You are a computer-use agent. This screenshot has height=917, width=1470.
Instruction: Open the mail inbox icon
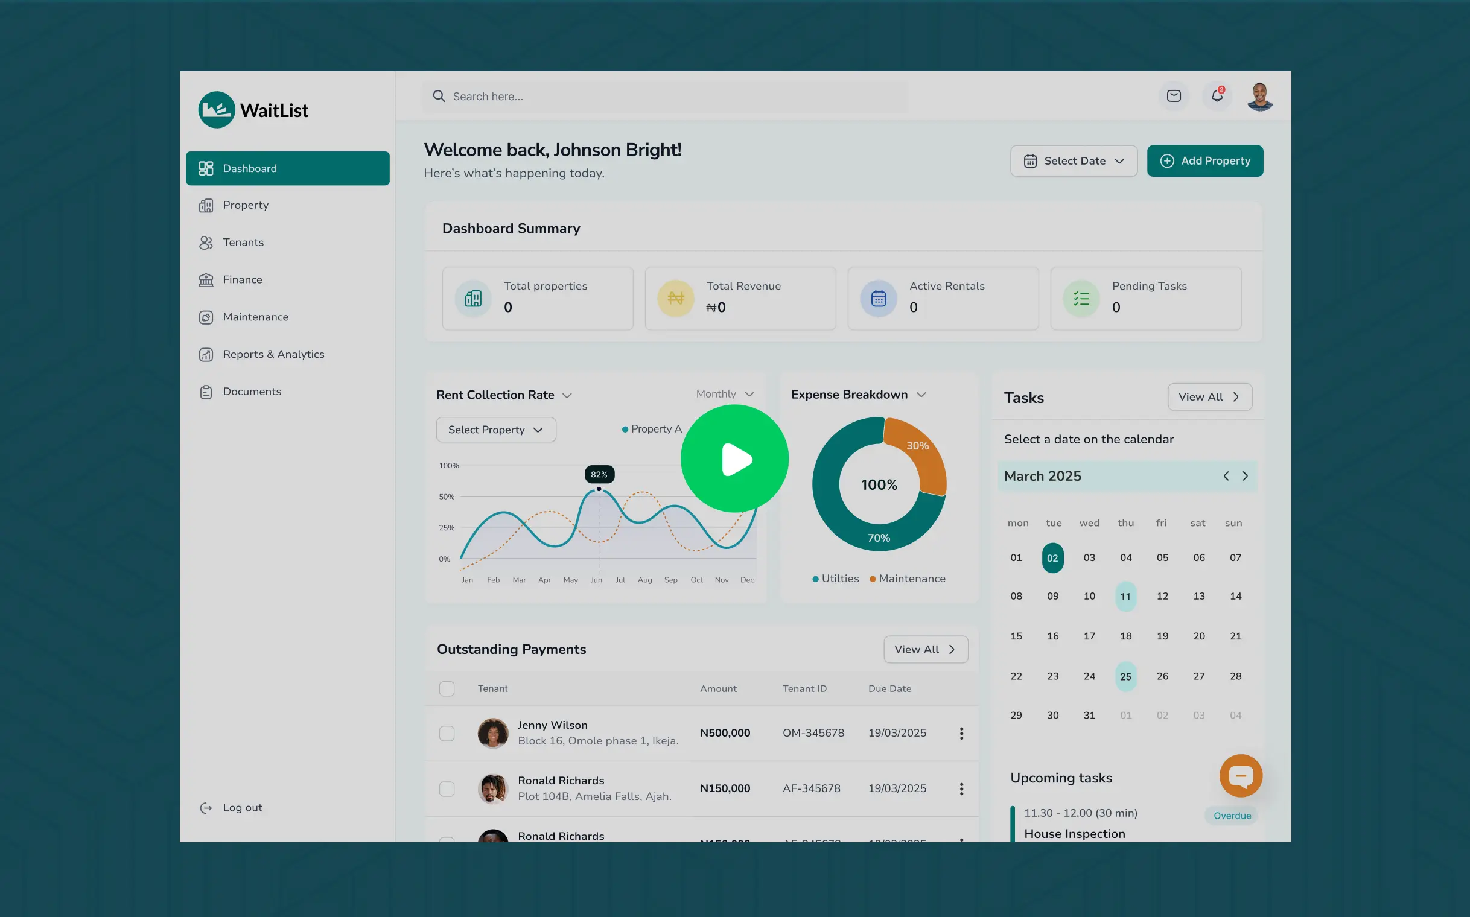(1173, 96)
